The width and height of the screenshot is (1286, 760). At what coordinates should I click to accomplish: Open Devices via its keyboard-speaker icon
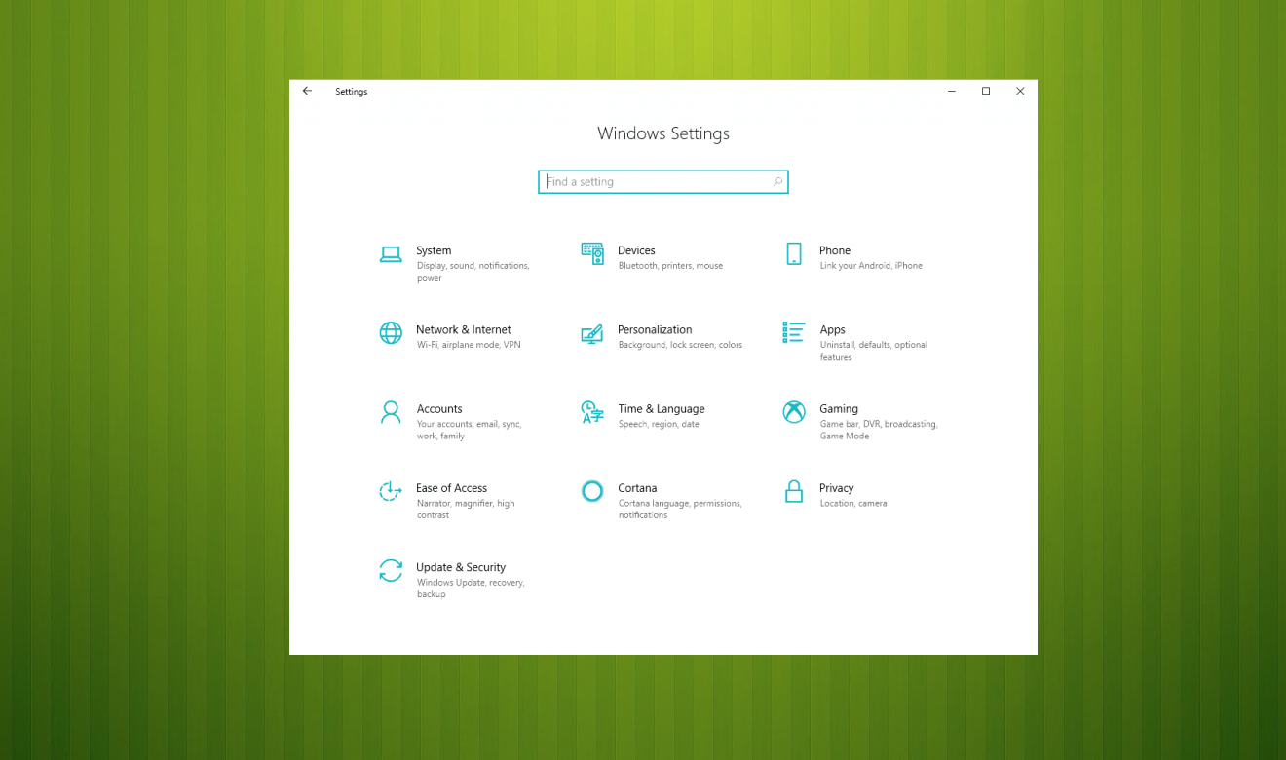[592, 254]
